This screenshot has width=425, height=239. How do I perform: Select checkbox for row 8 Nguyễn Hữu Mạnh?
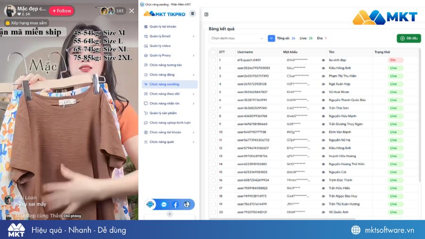213,116
